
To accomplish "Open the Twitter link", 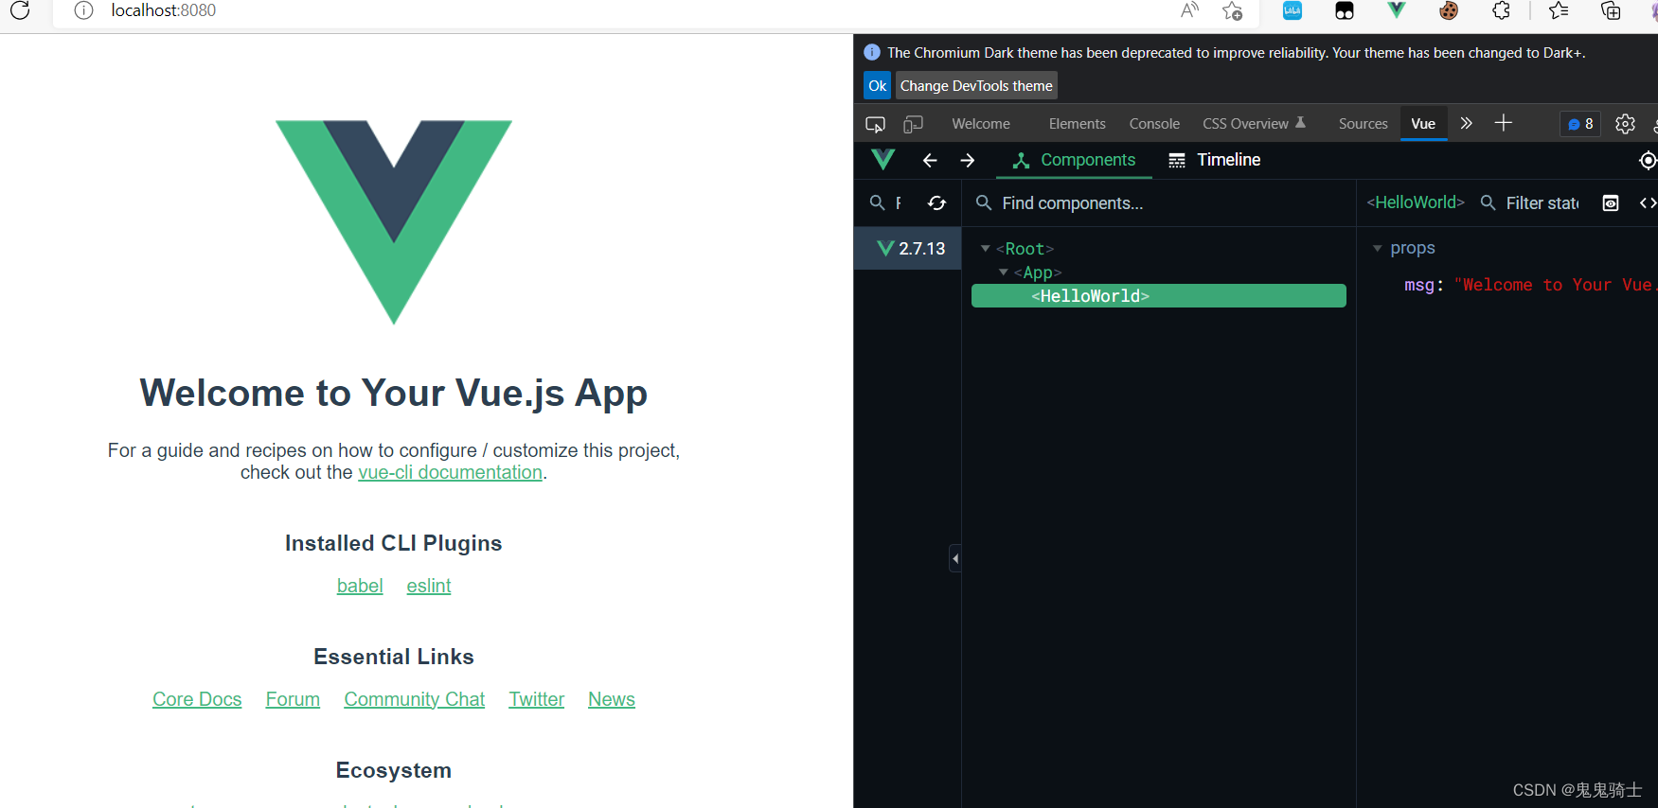I will pos(536,699).
